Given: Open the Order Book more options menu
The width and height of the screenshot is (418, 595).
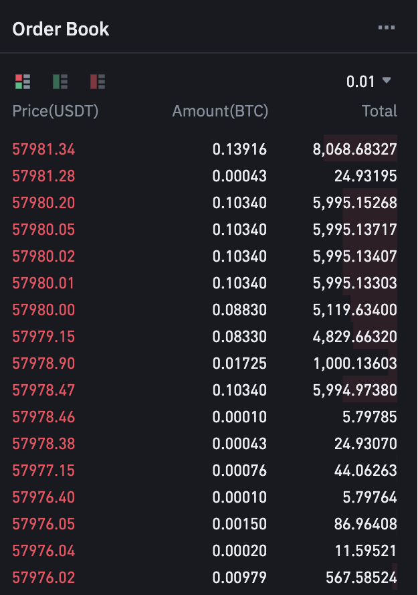Looking at the screenshot, I should 386,28.
